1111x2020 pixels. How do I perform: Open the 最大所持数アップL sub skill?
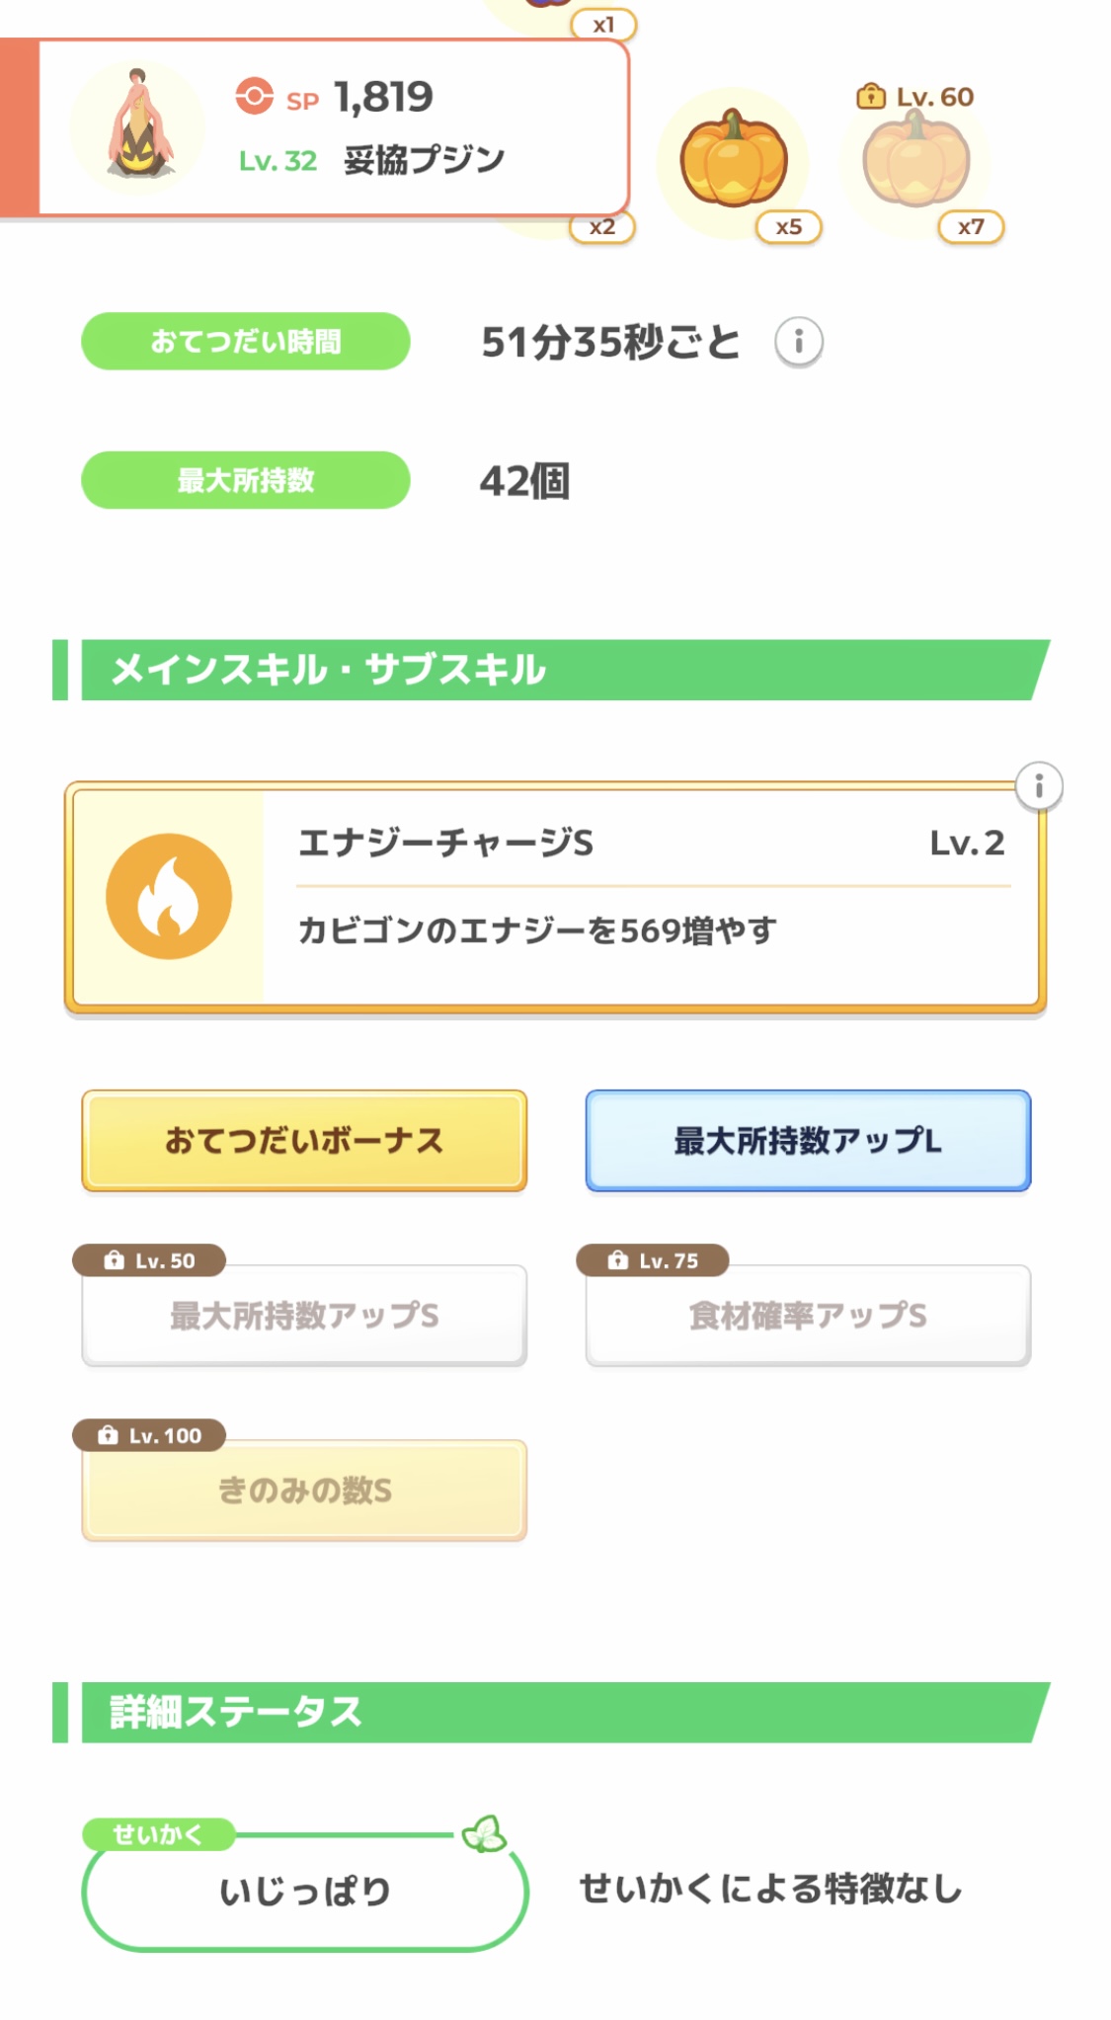click(807, 1140)
